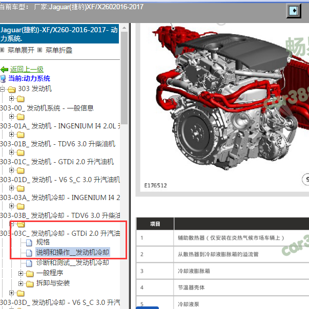Click the 一般程序 folder icon

point(30,274)
